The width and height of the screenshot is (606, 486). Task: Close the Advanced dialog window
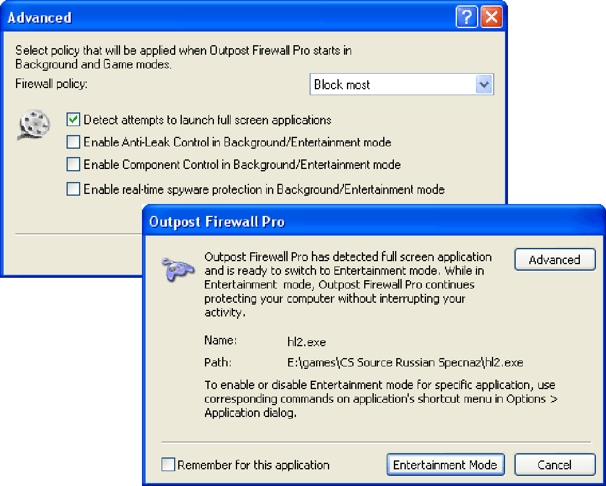point(491,17)
